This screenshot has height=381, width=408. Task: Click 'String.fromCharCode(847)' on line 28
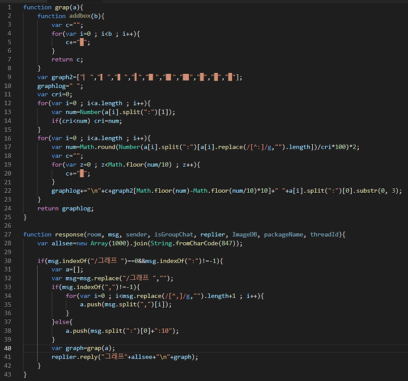coord(194,243)
